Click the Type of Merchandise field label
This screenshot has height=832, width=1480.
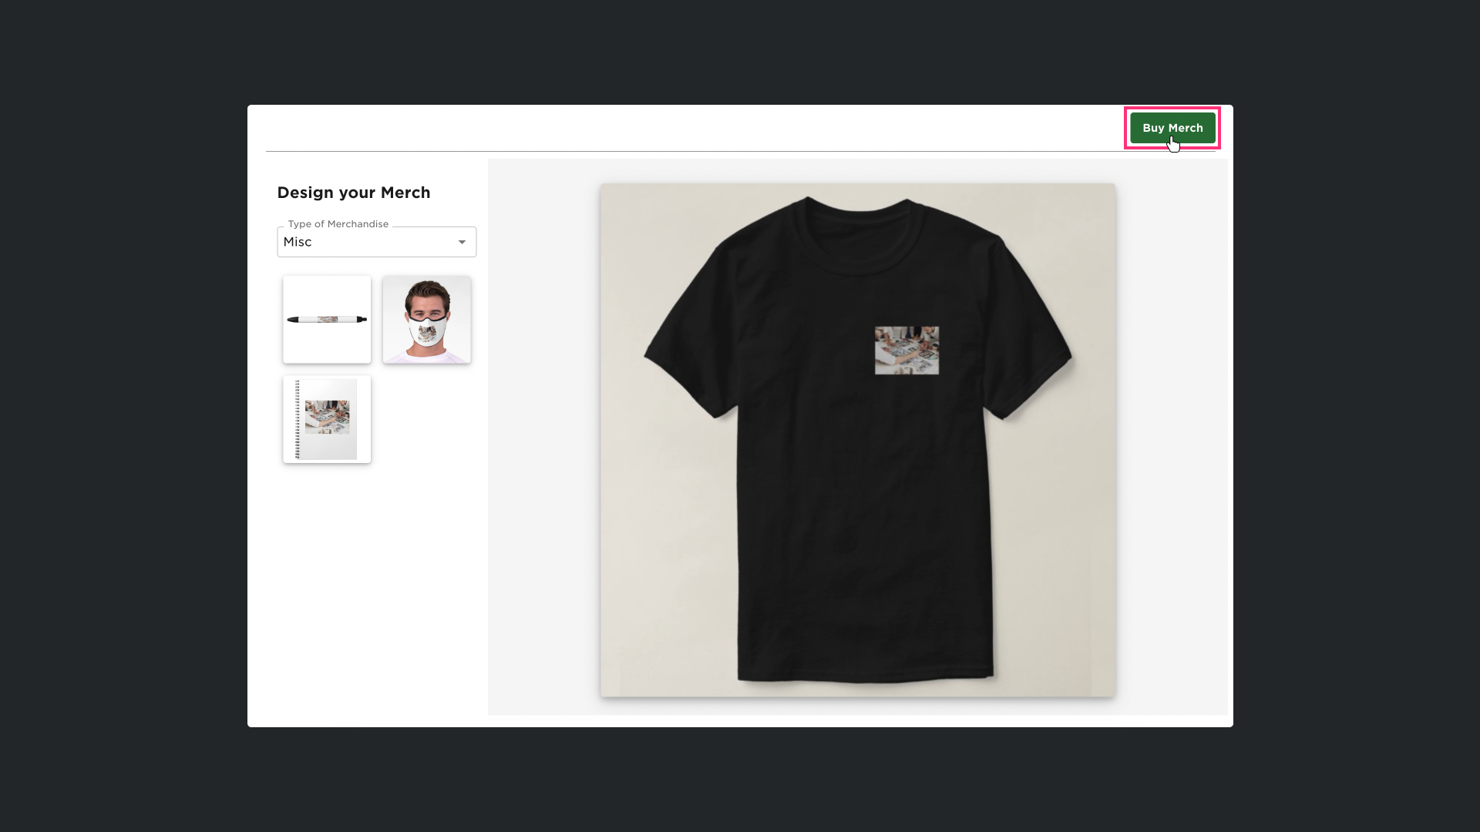pyautogui.click(x=338, y=224)
